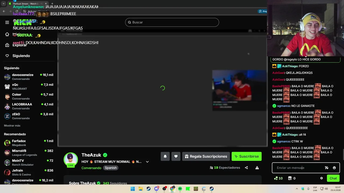Open Coker channel in following list
This screenshot has width=344, height=193.
tap(28, 96)
